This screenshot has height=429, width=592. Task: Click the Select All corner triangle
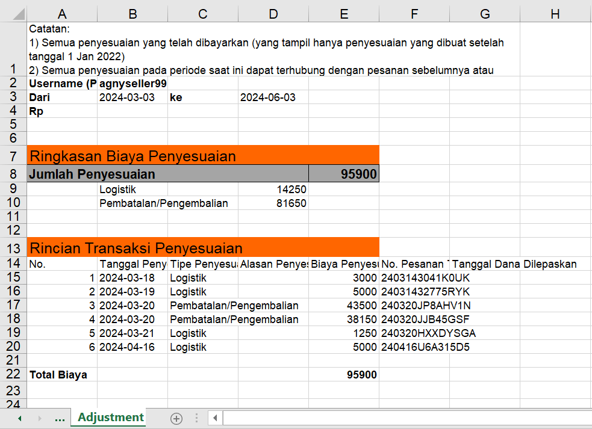pyautogui.click(x=19, y=14)
